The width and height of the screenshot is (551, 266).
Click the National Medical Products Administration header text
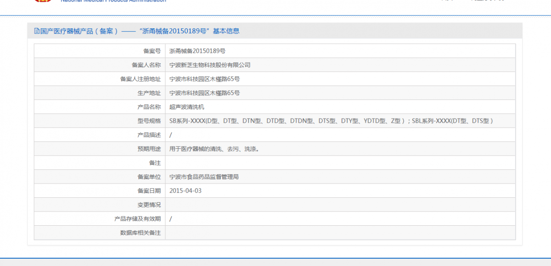[113, 1]
